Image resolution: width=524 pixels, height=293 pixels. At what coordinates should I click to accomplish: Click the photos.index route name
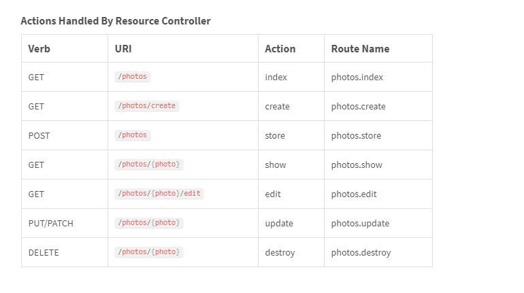(x=357, y=77)
